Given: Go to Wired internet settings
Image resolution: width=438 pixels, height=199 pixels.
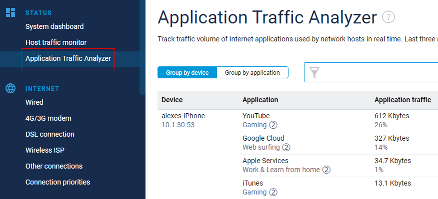Looking at the screenshot, I should coord(34,102).
